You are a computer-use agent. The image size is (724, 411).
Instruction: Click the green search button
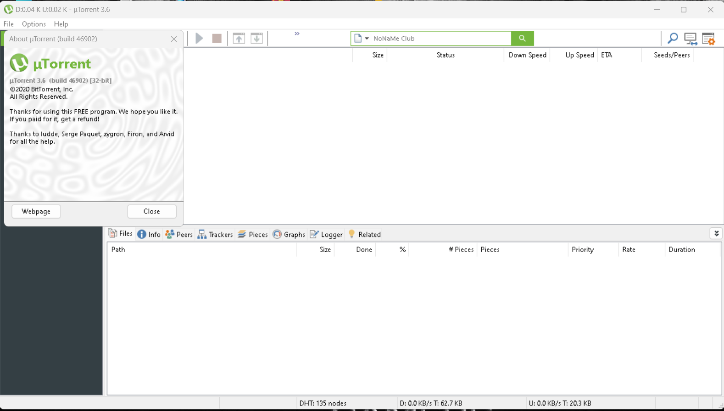522,39
